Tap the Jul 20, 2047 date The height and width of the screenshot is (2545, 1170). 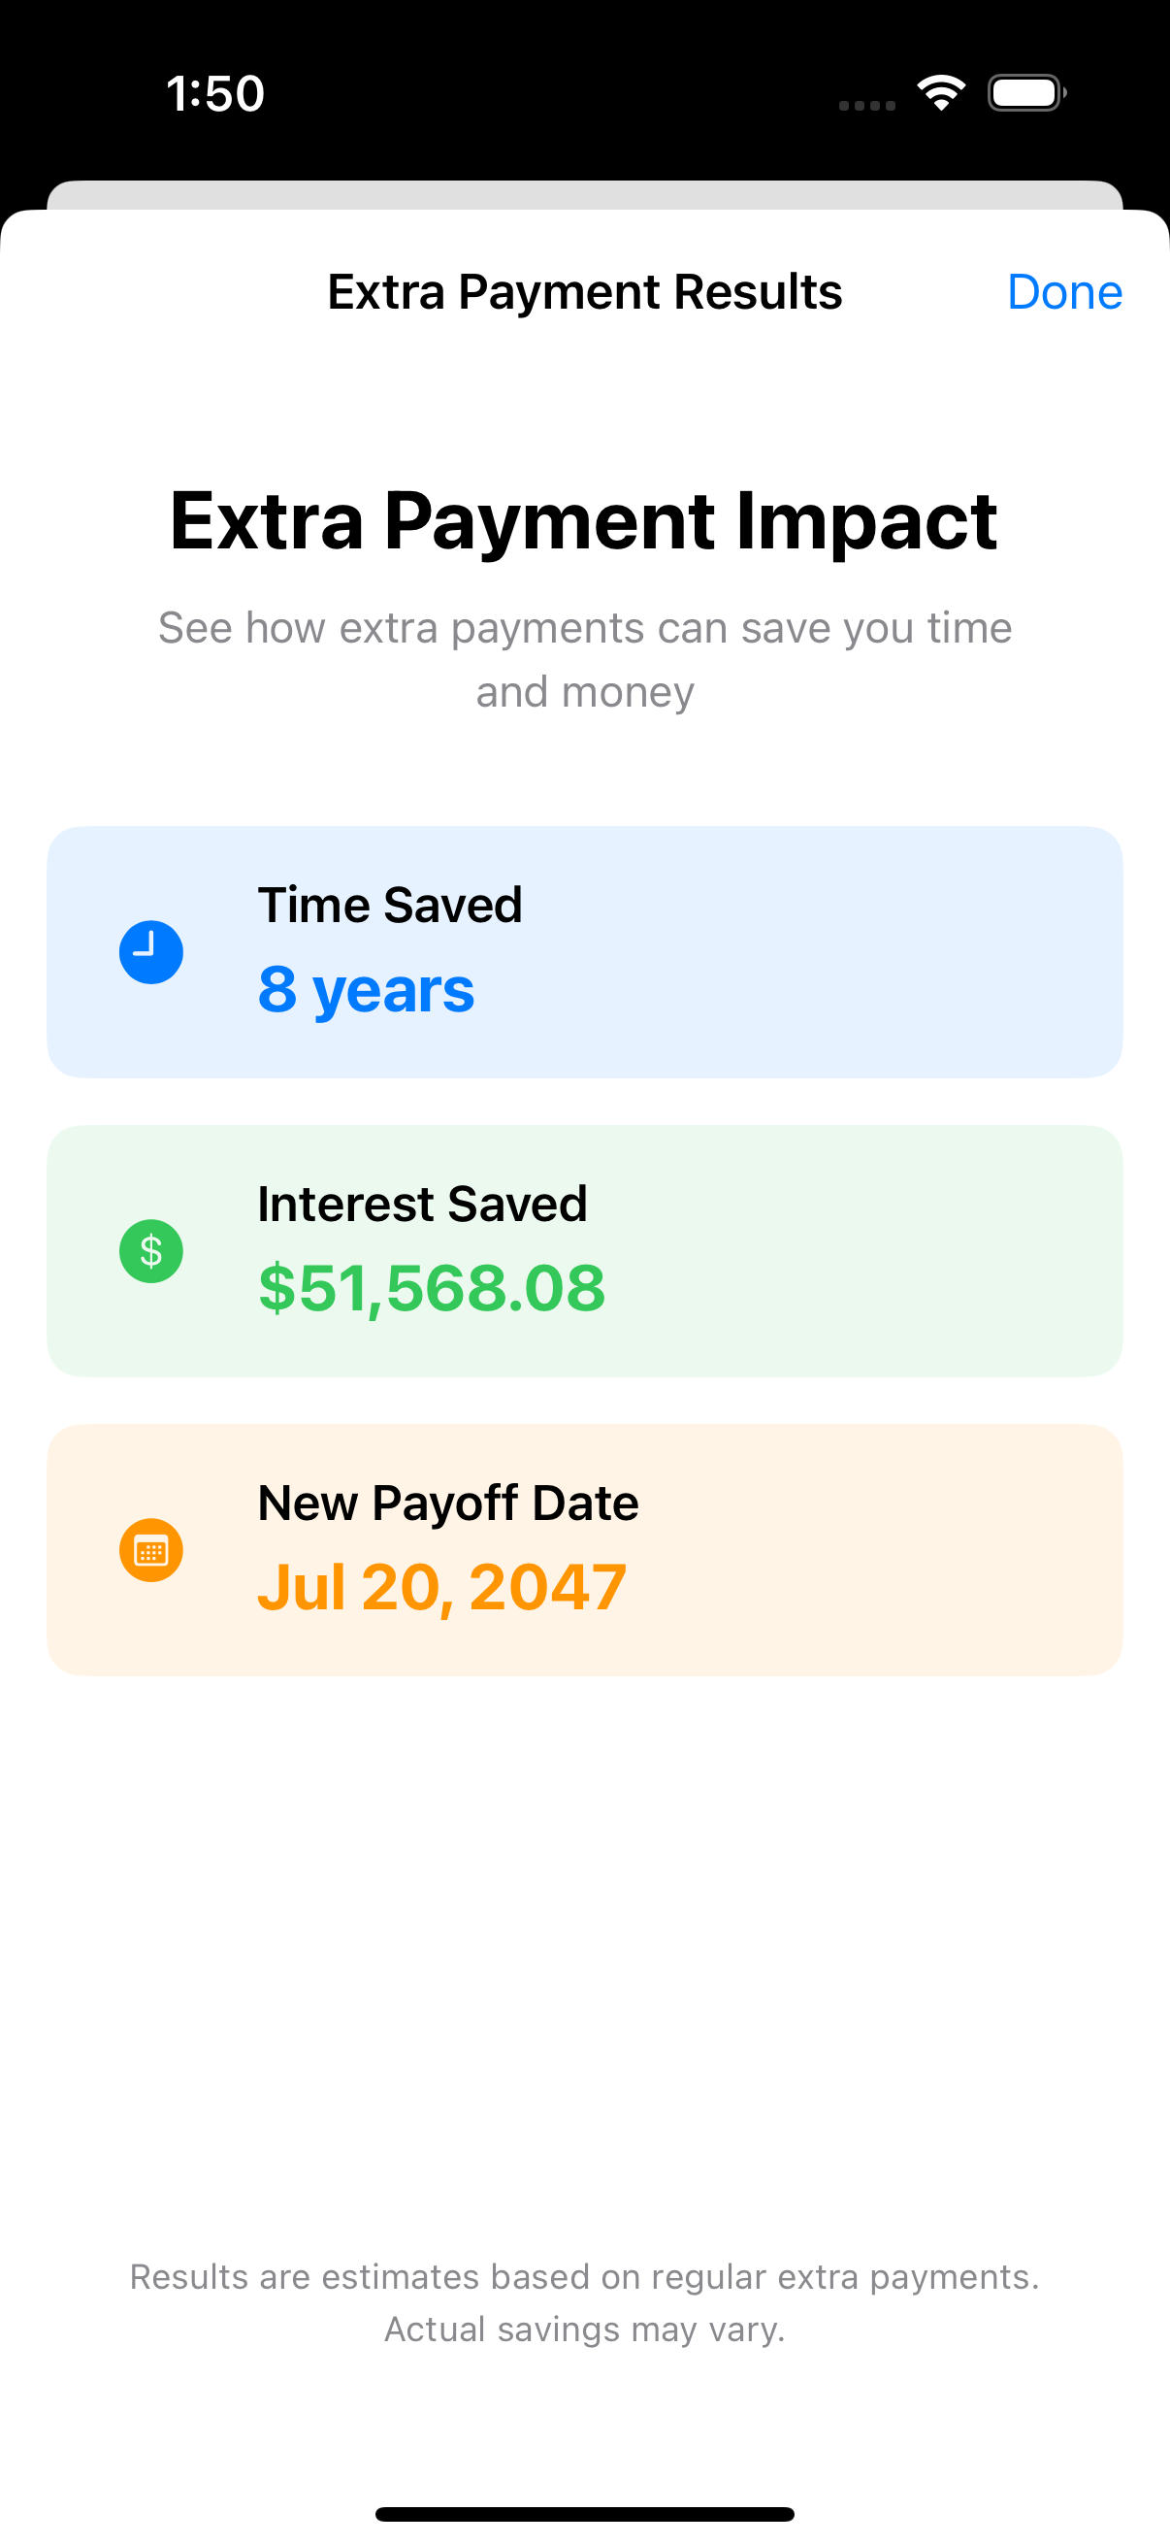tap(441, 1588)
